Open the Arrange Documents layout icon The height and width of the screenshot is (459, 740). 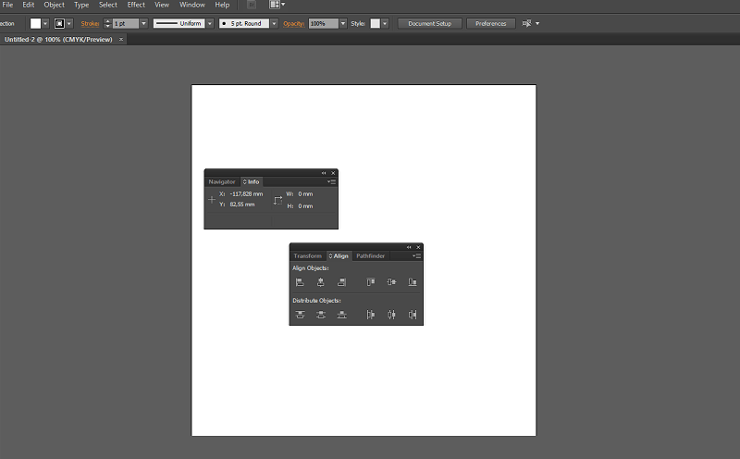(277, 5)
